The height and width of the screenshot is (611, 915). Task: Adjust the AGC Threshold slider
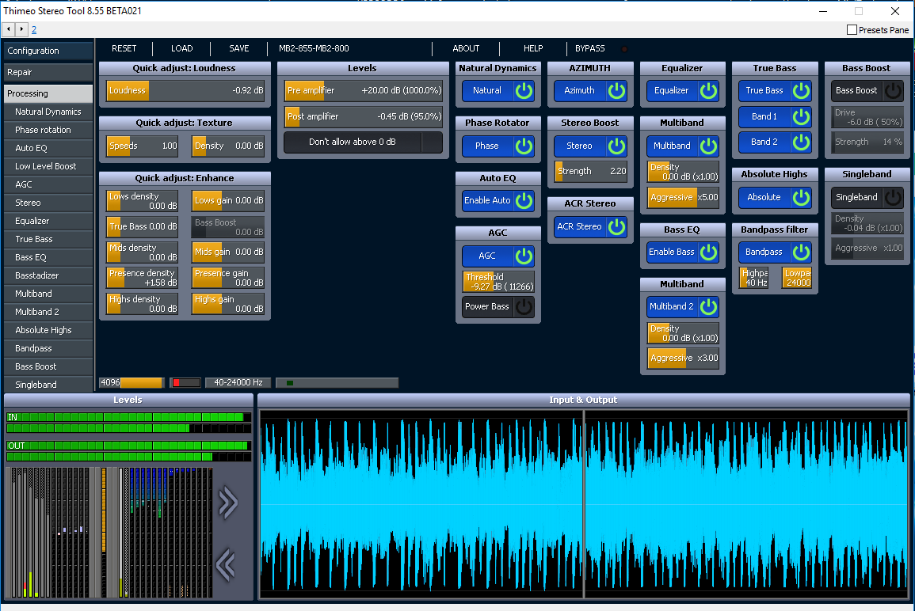[498, 282]
